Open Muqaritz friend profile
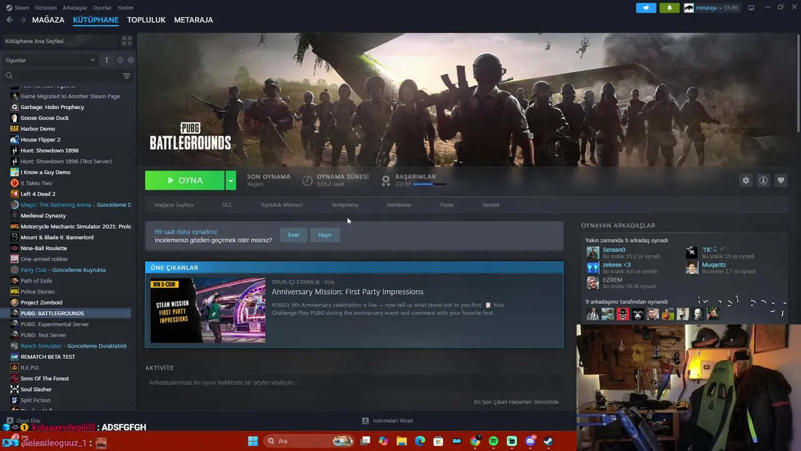 point(713,264)
